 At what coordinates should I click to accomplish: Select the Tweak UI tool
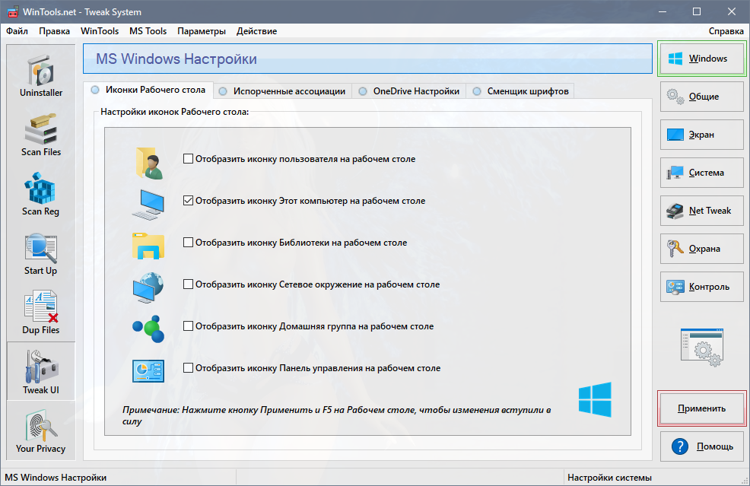pos(40,372)
